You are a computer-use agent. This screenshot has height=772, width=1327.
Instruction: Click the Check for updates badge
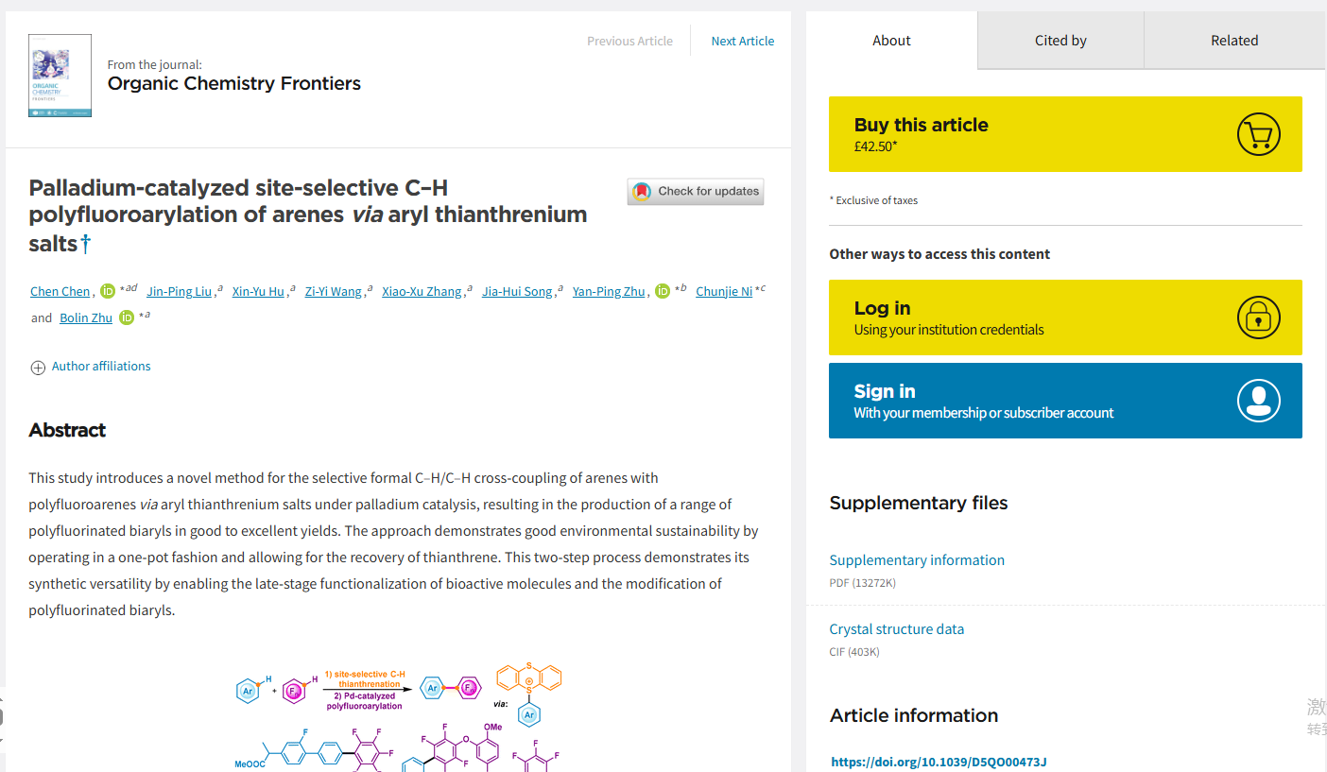[696, 191]
